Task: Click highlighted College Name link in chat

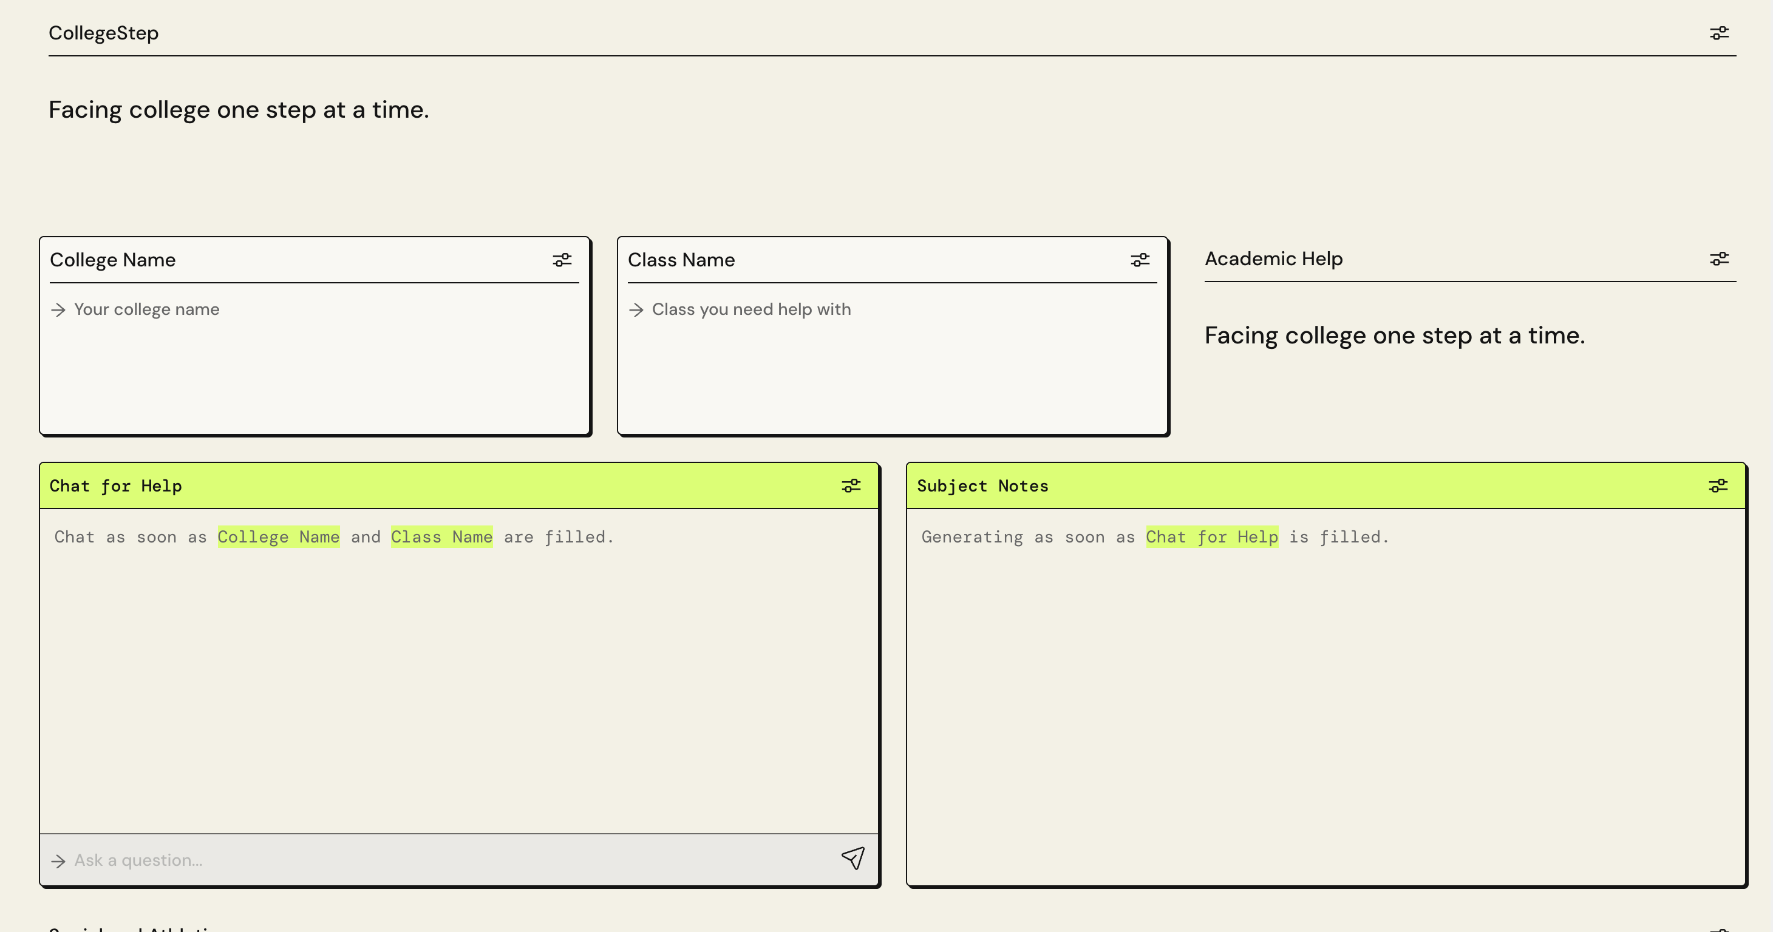Action: [278, 536]
